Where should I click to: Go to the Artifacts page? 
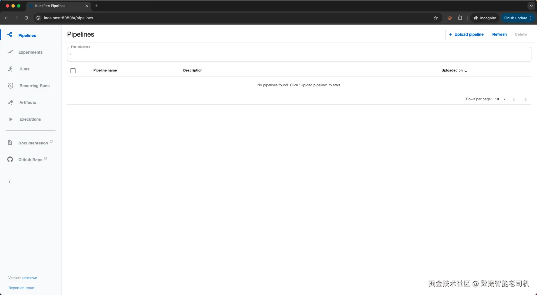(28, 103)
